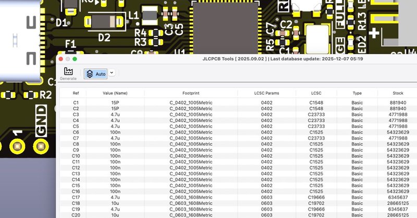Click the Generate factory icon
This screenshot has width=417, height=218.
68,71
